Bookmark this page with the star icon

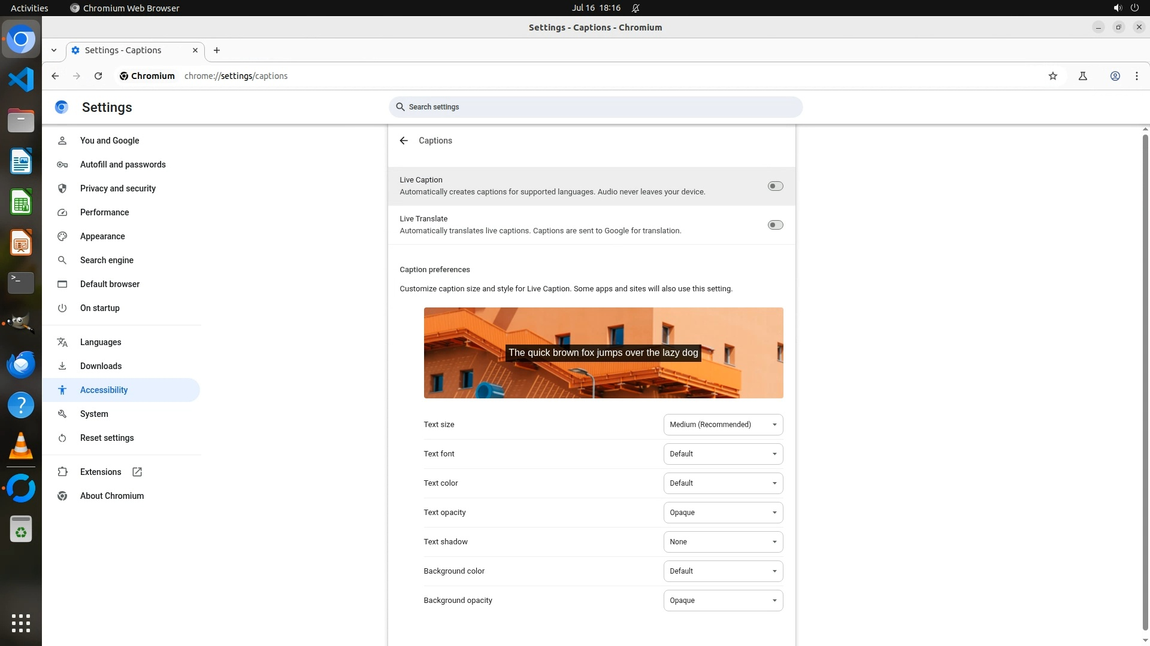(x=1053, y=76)
